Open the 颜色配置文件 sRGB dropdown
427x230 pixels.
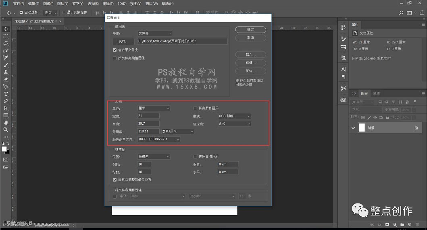click(x=158, y=139)
